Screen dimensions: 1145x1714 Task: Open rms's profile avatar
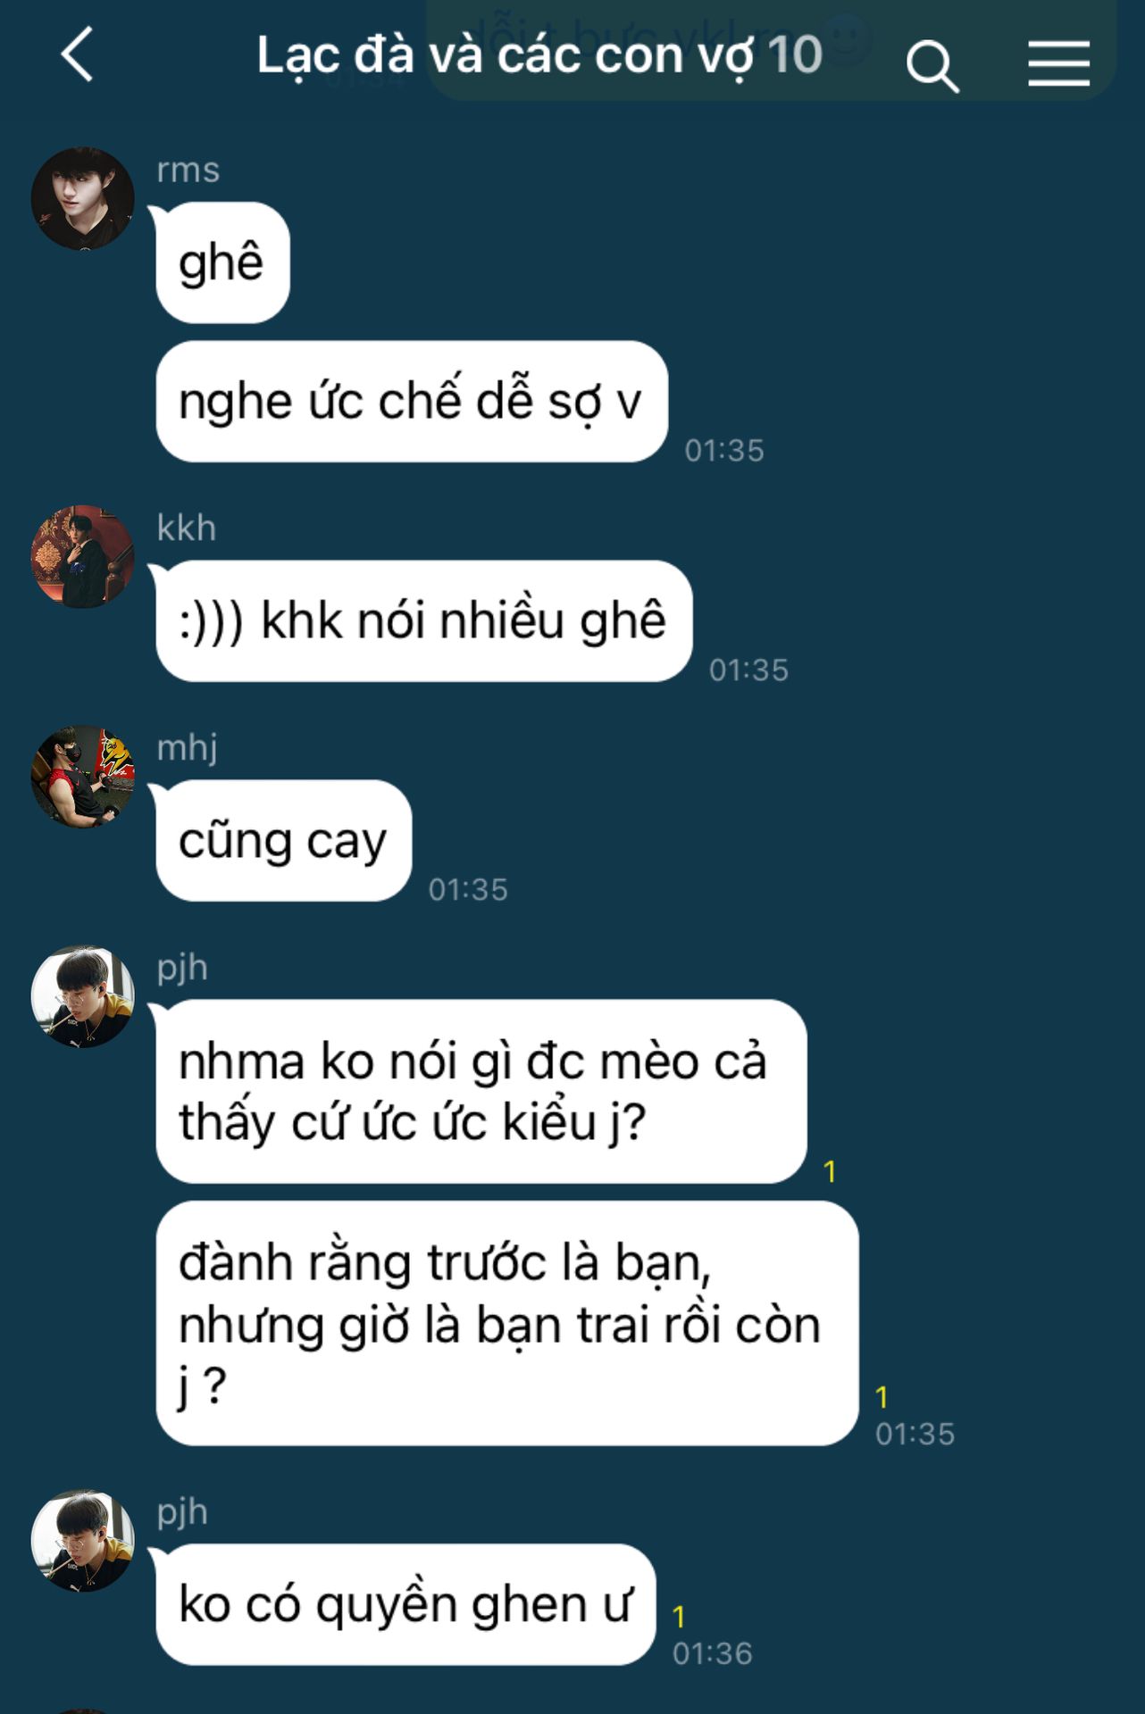point(83,198)
